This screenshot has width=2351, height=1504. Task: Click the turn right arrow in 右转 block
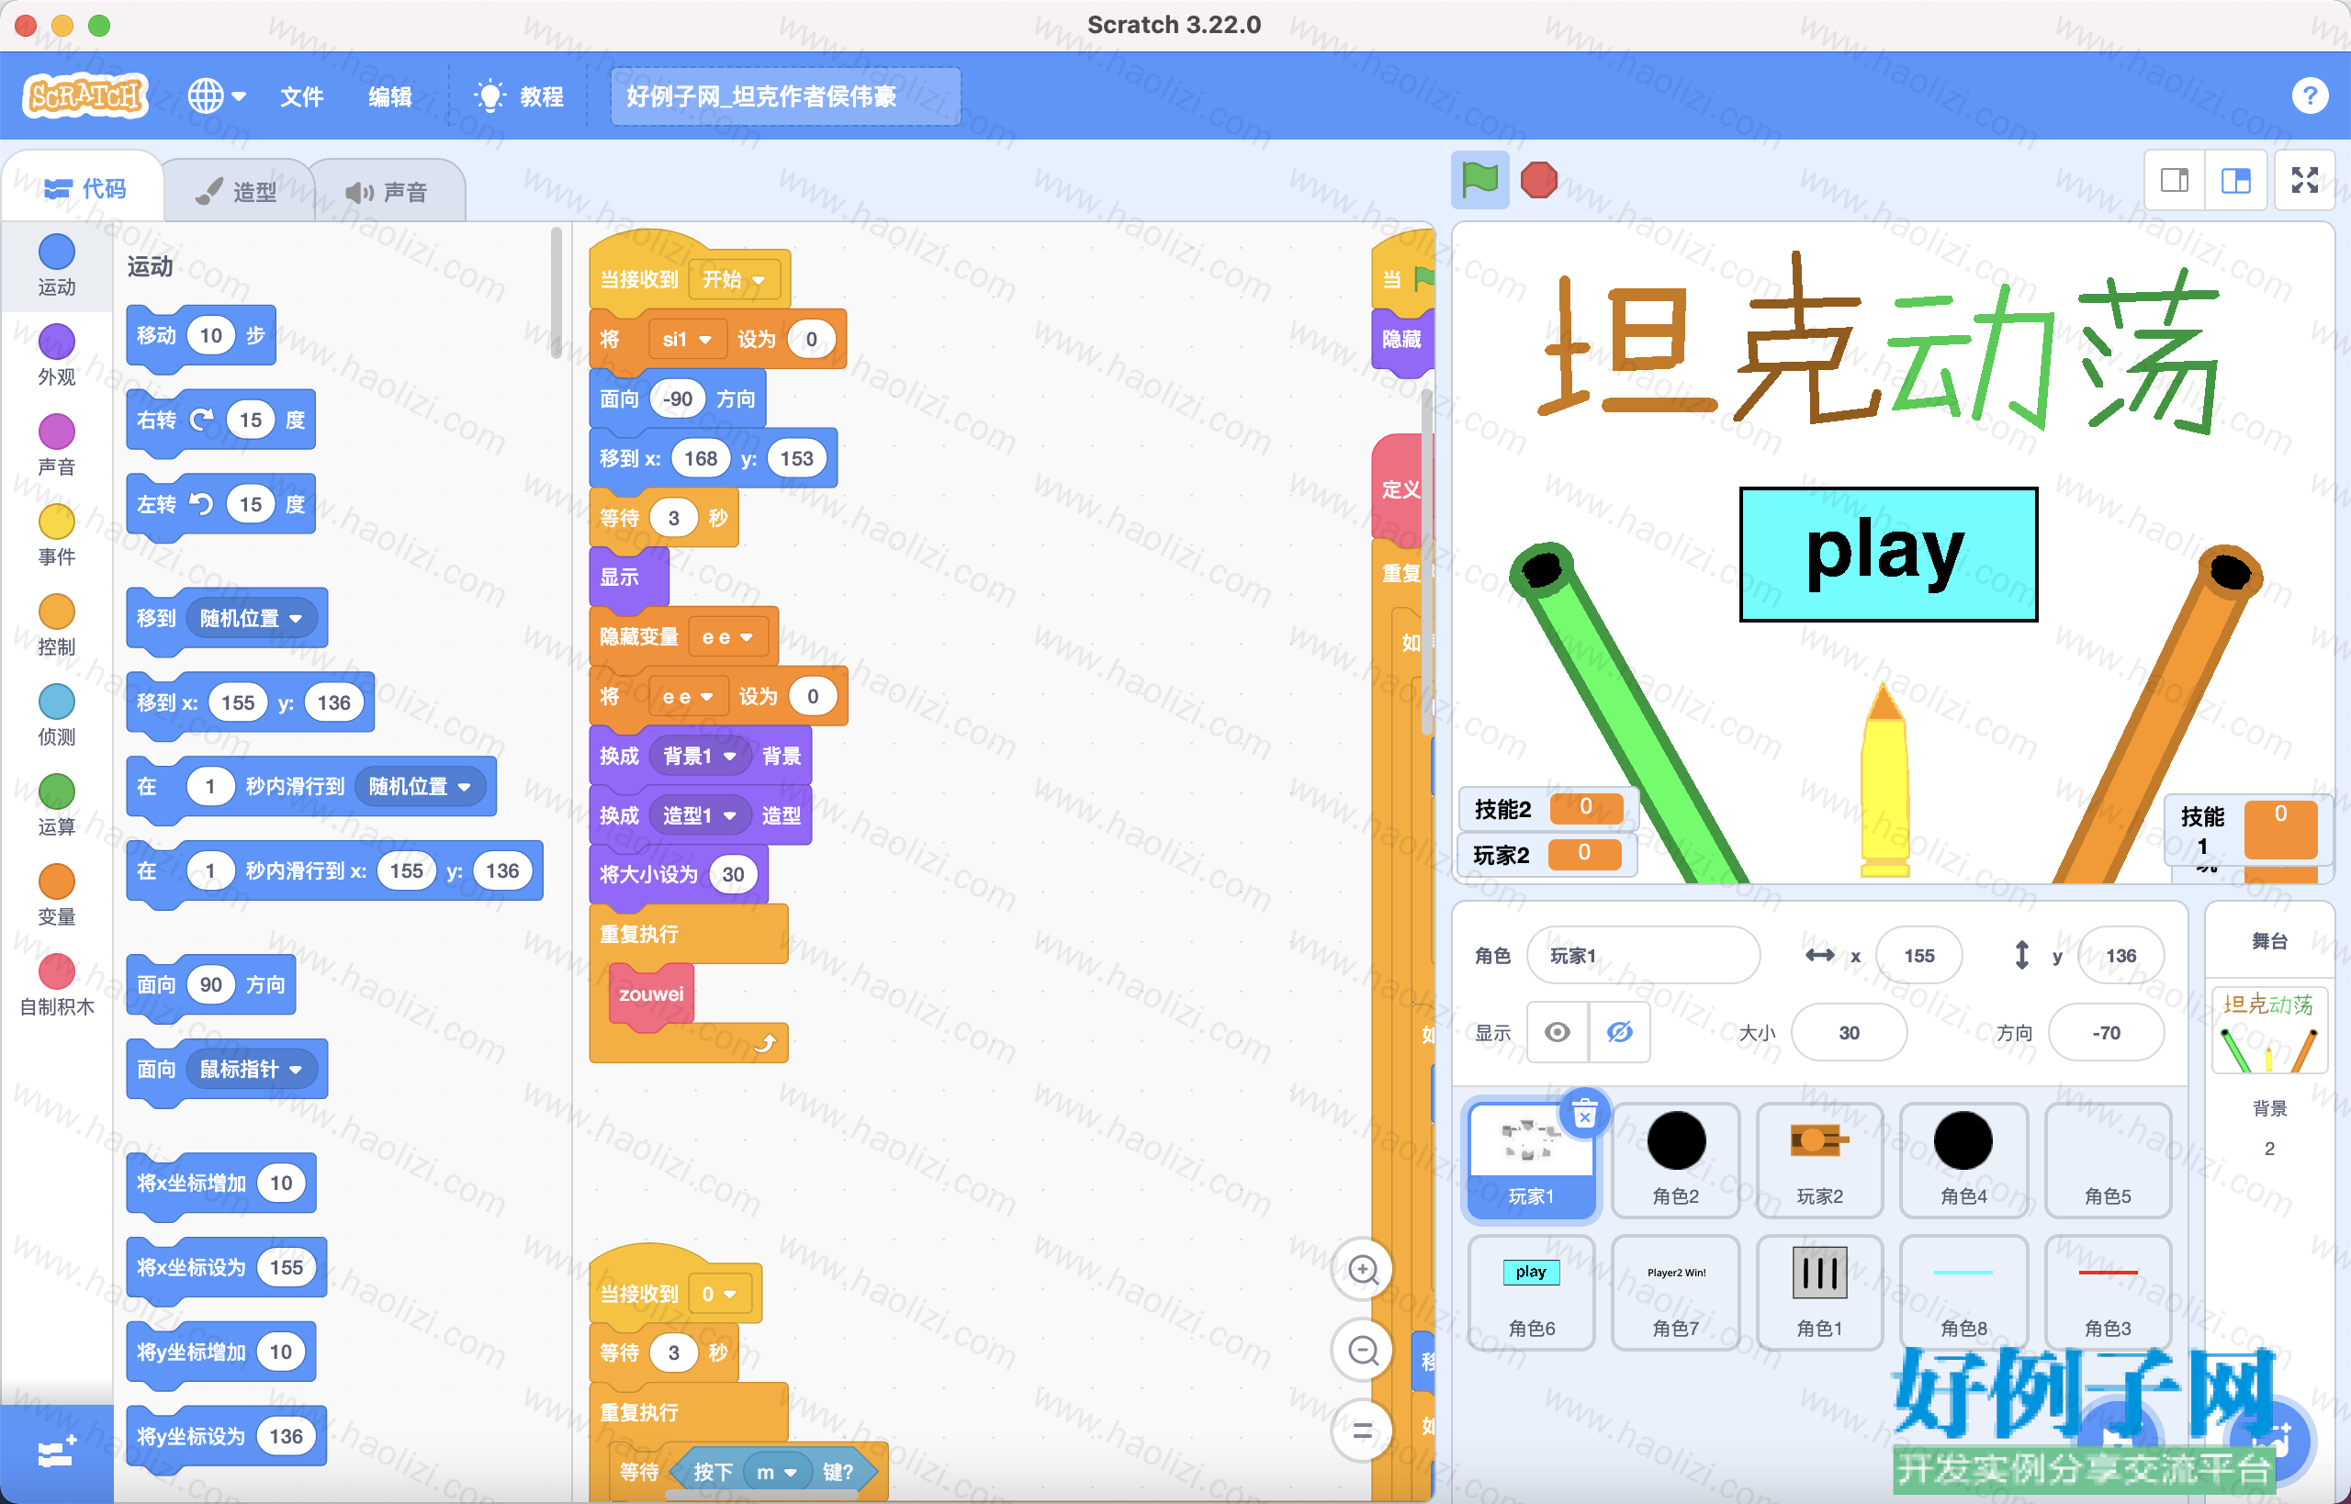201,420
